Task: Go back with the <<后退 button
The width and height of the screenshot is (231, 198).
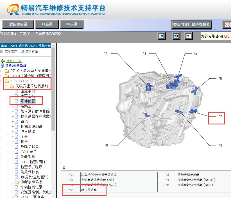Action: pos(47,24)
